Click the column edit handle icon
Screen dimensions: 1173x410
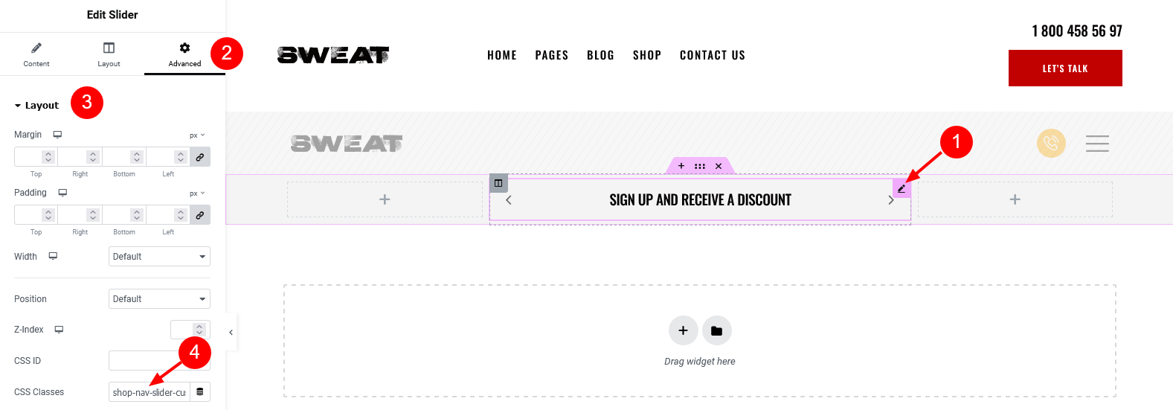498,183
